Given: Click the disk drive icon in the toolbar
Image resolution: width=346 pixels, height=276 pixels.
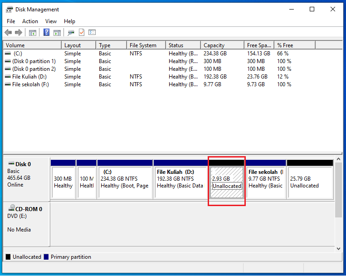Looking at the screenshot, I should pos(71,33).
